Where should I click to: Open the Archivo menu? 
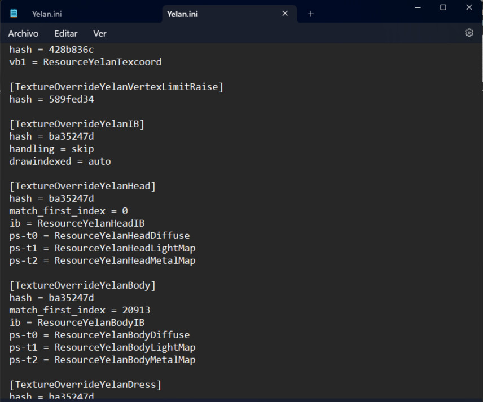point(23,34)
